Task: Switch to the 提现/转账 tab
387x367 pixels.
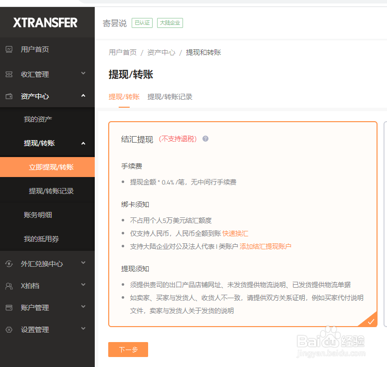Action: tap(124, 97)
